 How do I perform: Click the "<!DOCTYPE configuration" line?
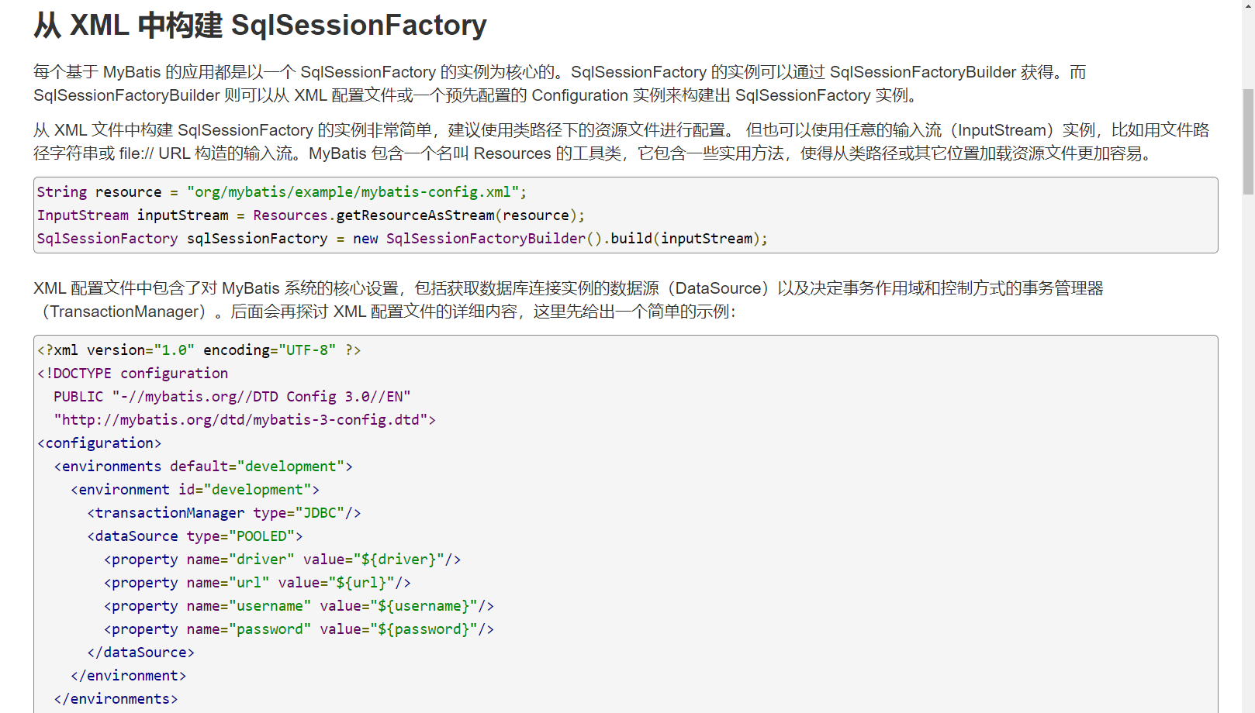click(x=133, y=374)
